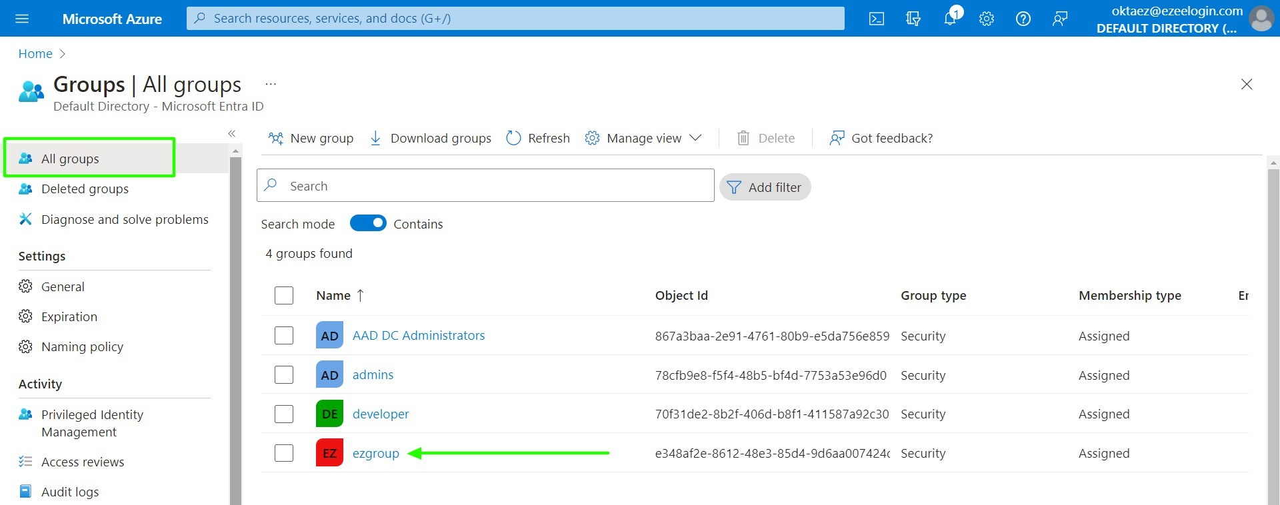This screenshot has height=505, width=1280.
Task: Click Object Id starting 867a3baa
Action: pos(772,336)
